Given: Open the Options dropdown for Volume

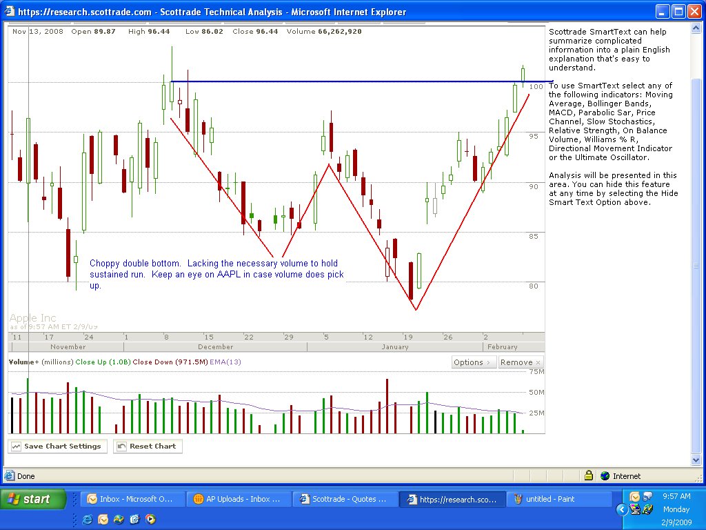Looking at the screenshot, I should 474,362.
